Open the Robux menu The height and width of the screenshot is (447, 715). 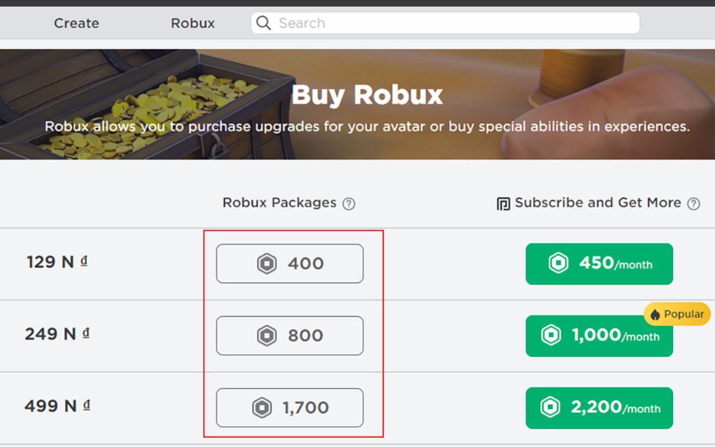coord(193,23)
